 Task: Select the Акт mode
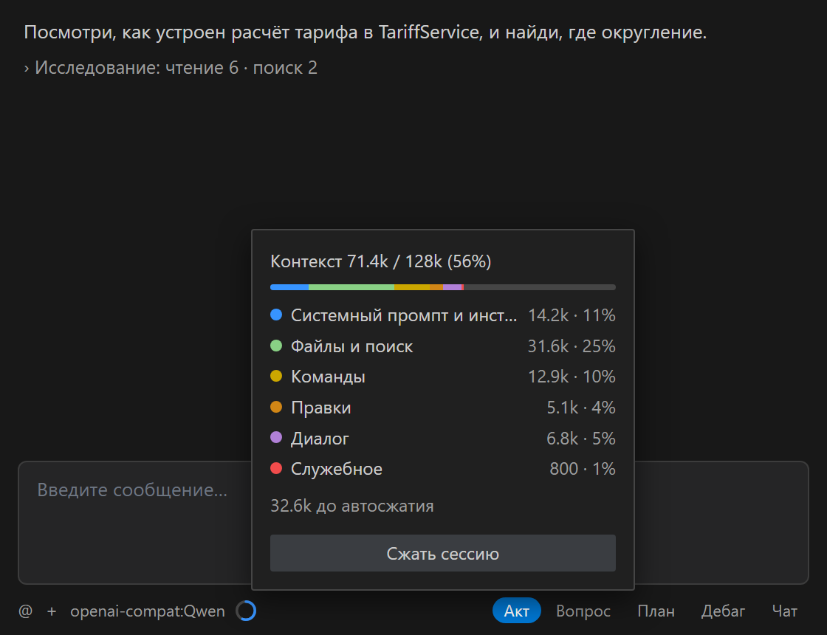click(x=516, y=611)
